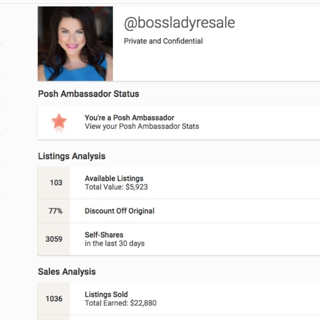Open the Listings Sold row
The height and width of the screenshot is (320, 320).
coord(179,299)
